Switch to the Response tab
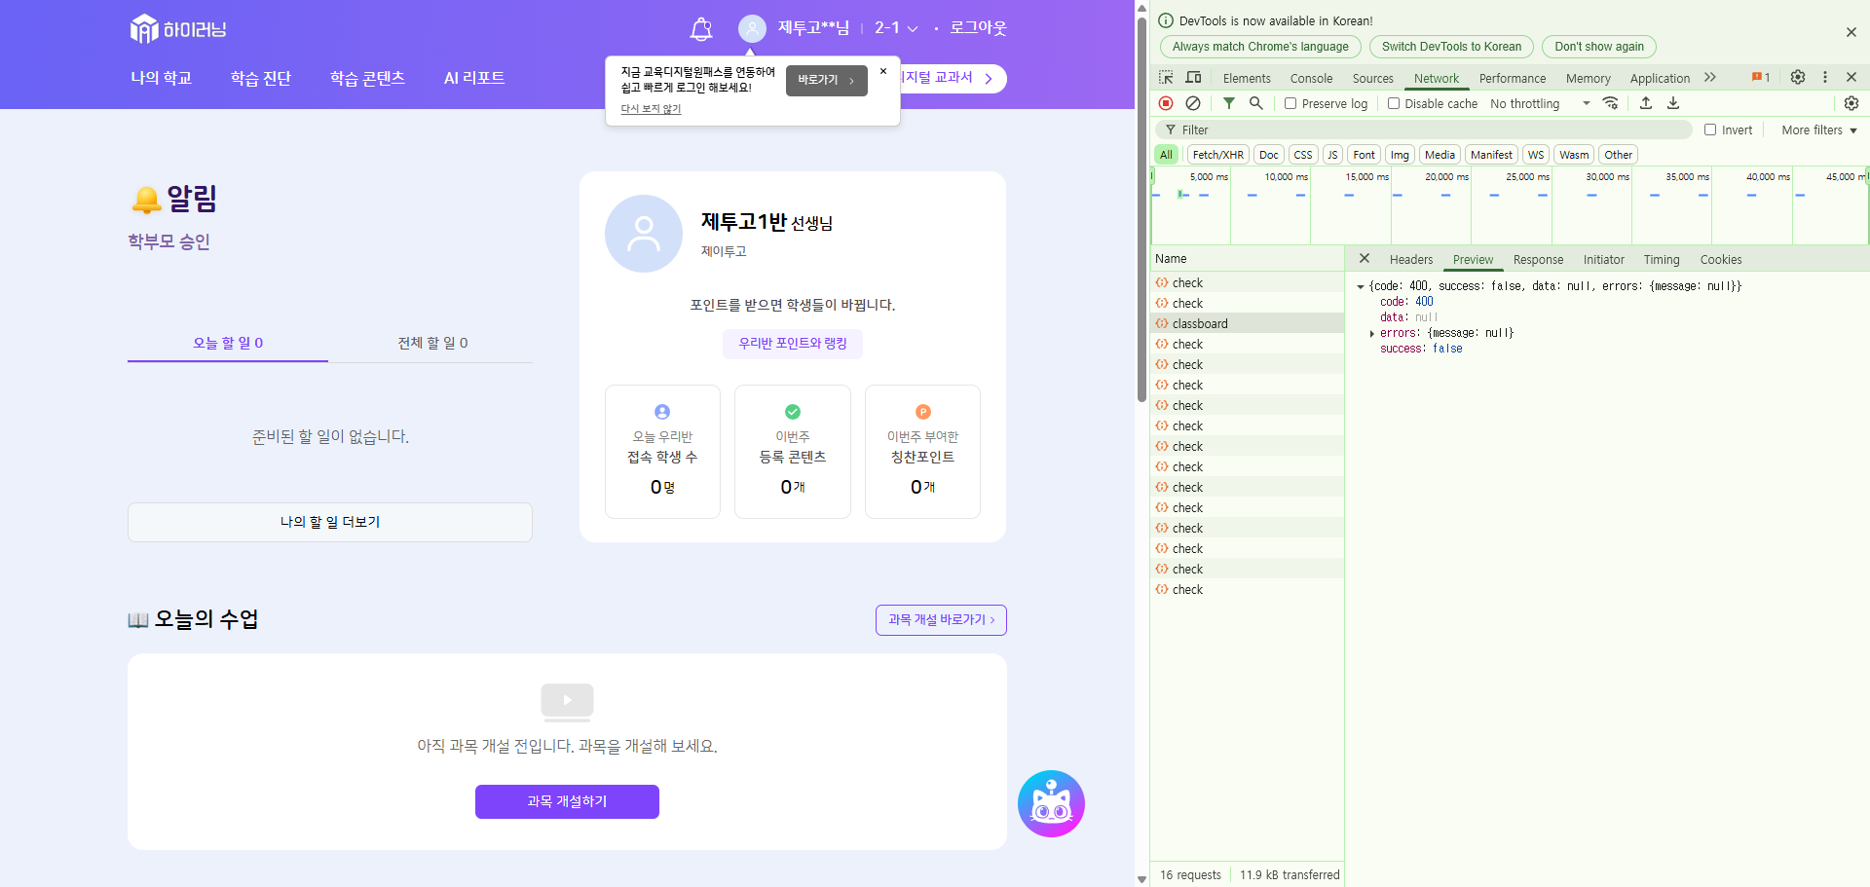The height and width of the screenshot is (887, 1870). pos(1538,259)
